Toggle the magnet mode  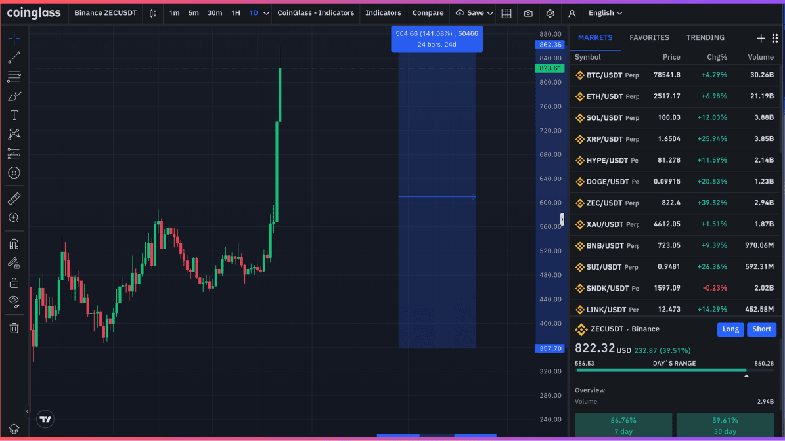click(14, 244)
